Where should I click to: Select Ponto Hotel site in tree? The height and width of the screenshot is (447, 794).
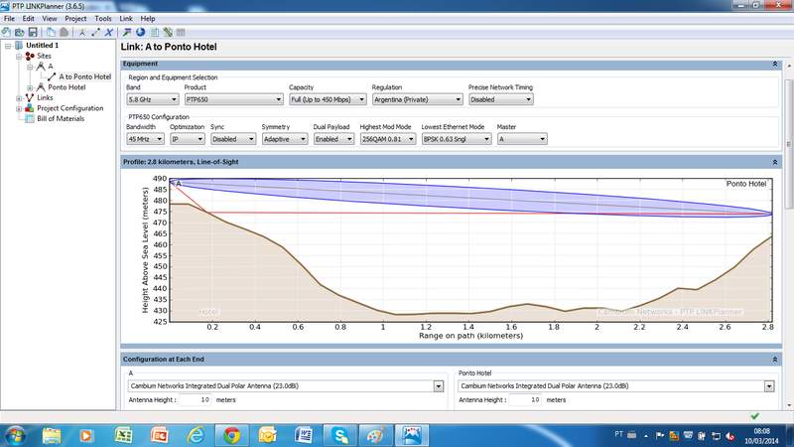(66, 86)
